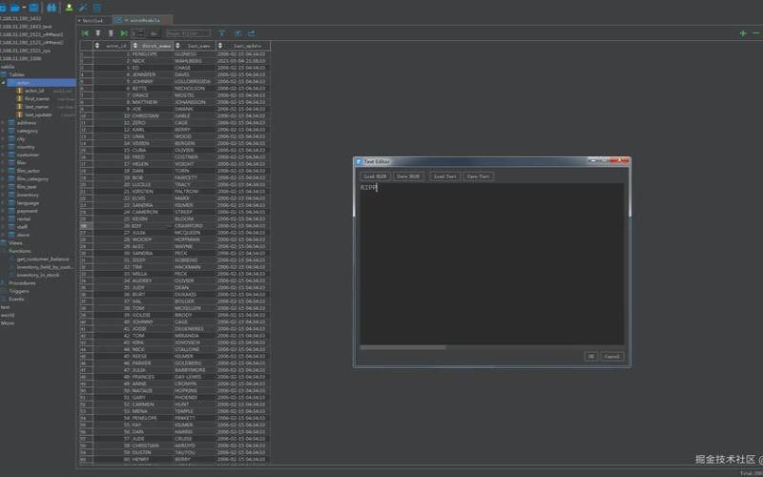This screenshot has height=477, width=763.
Task: Click the filter input field above table
Action: click(188, 33)
